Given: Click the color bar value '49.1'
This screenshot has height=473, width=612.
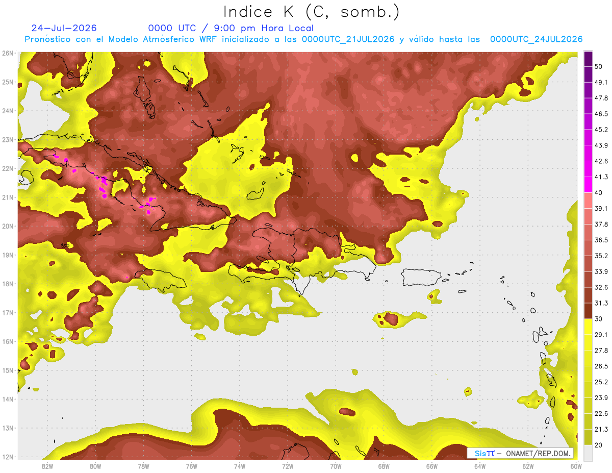Looking at the screenshot, I should point(601,82).
